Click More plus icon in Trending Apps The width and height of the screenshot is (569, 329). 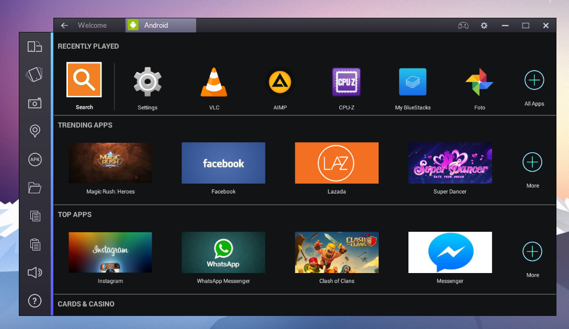pyautogui.click(x=532, y=162)
